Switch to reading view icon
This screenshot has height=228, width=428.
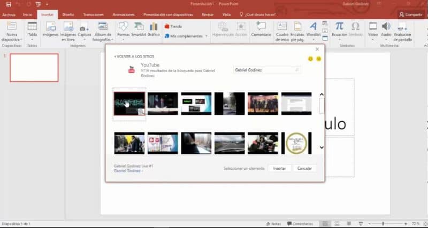coord(349,224)
